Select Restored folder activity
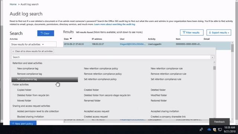This screenshot has height=134, width=238. pyautogui.click(x=159, y=100)
